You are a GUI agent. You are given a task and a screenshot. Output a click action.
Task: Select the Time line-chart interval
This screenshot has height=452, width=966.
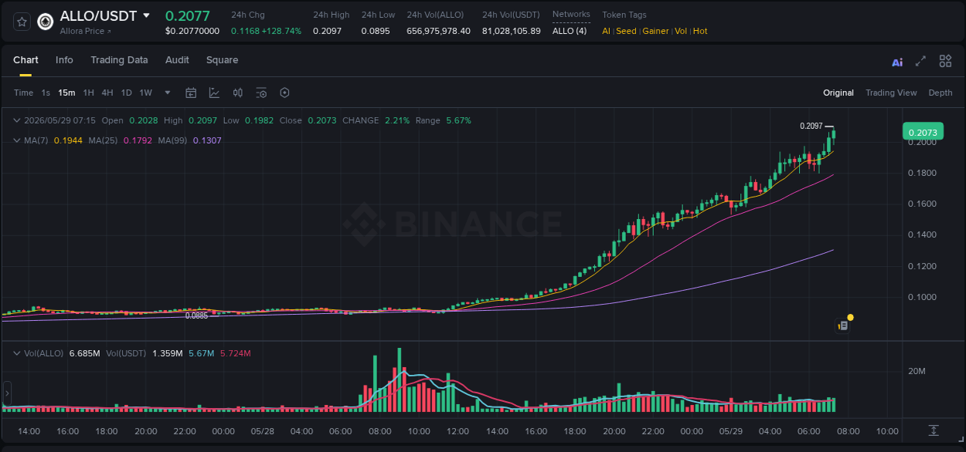pos(23,93)
